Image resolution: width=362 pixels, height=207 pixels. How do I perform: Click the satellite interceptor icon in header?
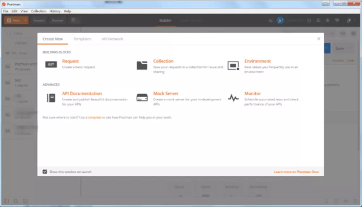coord(270,20)
